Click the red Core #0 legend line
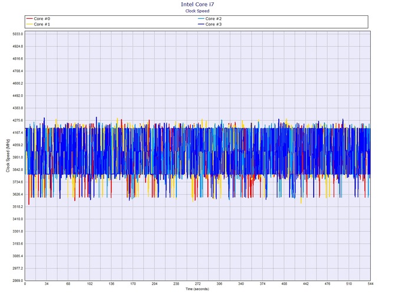Viewport: 395px width, 296px height. click(29, 19)
